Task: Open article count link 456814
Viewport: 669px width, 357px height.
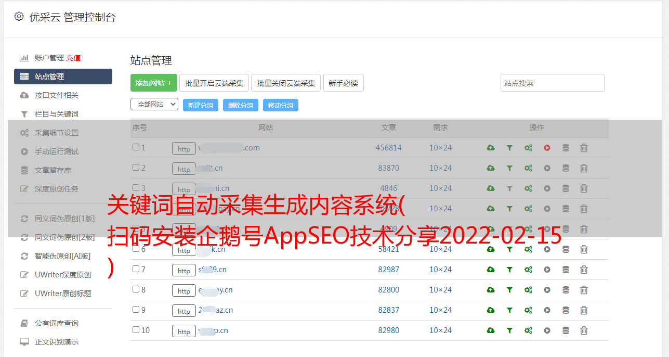Action: coord(389,148)
